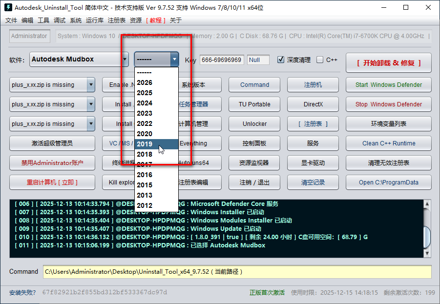This screenshot has height=304, width=440.
Task: Choose the highlighted 2019 version entry
Action: coord(156,144)
